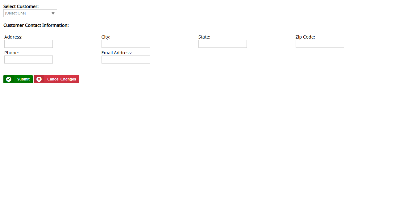This screenshot has height=222, width=395.
Task: Click the 'State:' label
Action: coord(204,37)
